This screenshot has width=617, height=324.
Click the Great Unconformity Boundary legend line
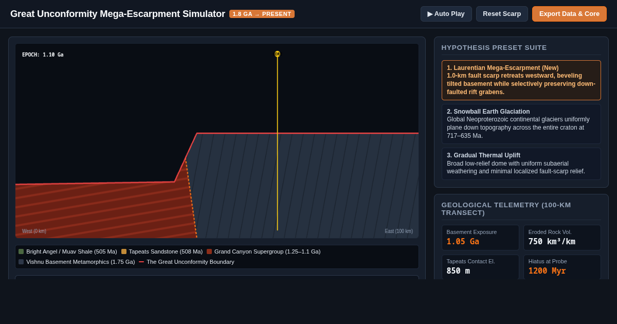point(141,262)
